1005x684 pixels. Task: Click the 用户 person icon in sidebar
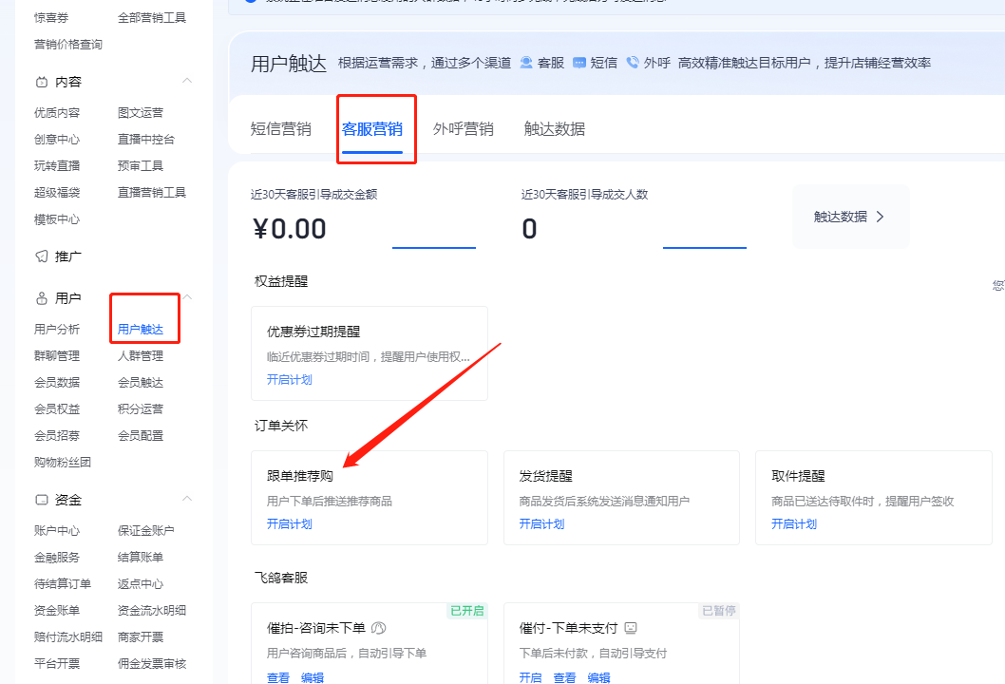pos(42,297)
